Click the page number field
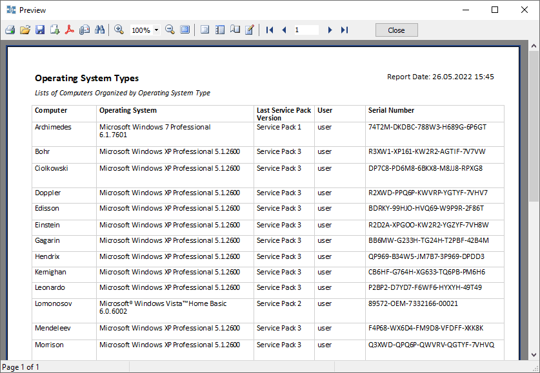Viewport: 540px width, 373px height. [x=306, y=30]
